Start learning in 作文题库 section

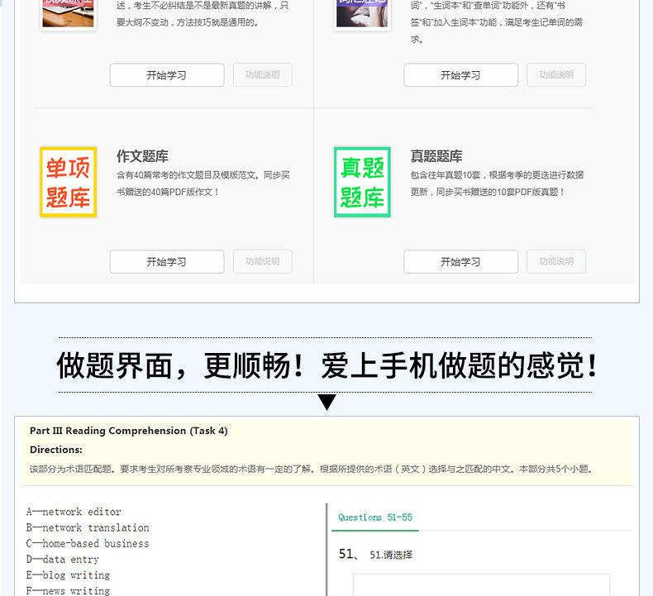167,261
